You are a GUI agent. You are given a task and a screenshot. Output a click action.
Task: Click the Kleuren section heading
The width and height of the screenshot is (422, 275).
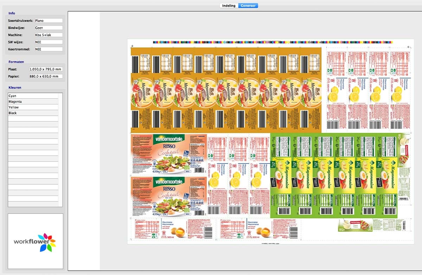point(15,87)
